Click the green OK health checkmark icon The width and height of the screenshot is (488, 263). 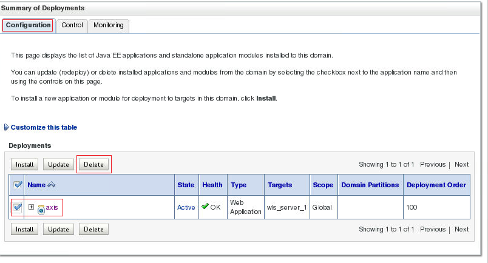pyautogui.click(x=205, y=207)
